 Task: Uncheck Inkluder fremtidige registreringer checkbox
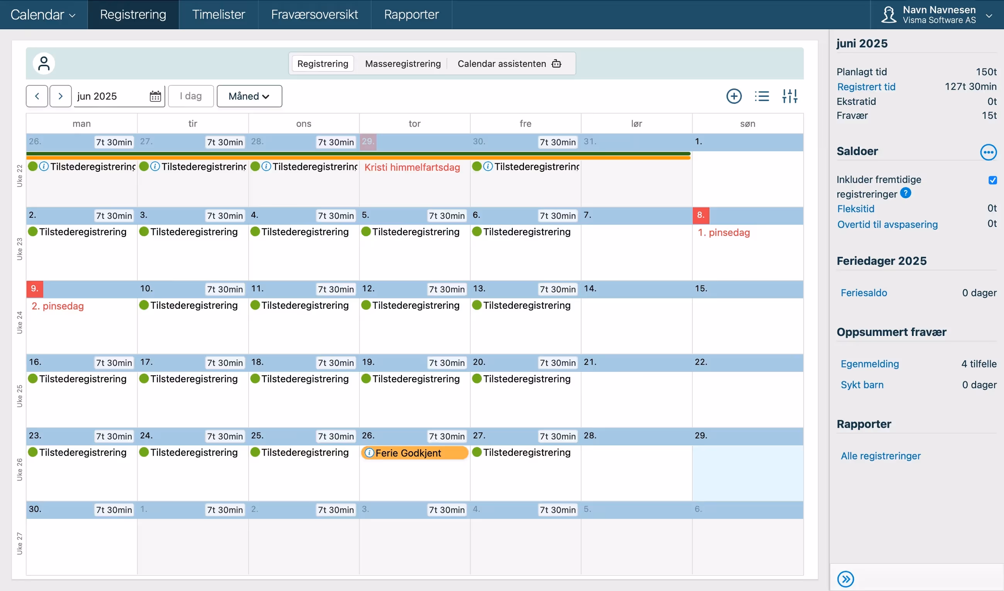pos(992,180)
